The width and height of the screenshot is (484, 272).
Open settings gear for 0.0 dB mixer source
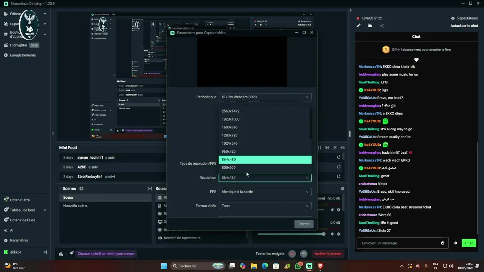click(338, 234)
